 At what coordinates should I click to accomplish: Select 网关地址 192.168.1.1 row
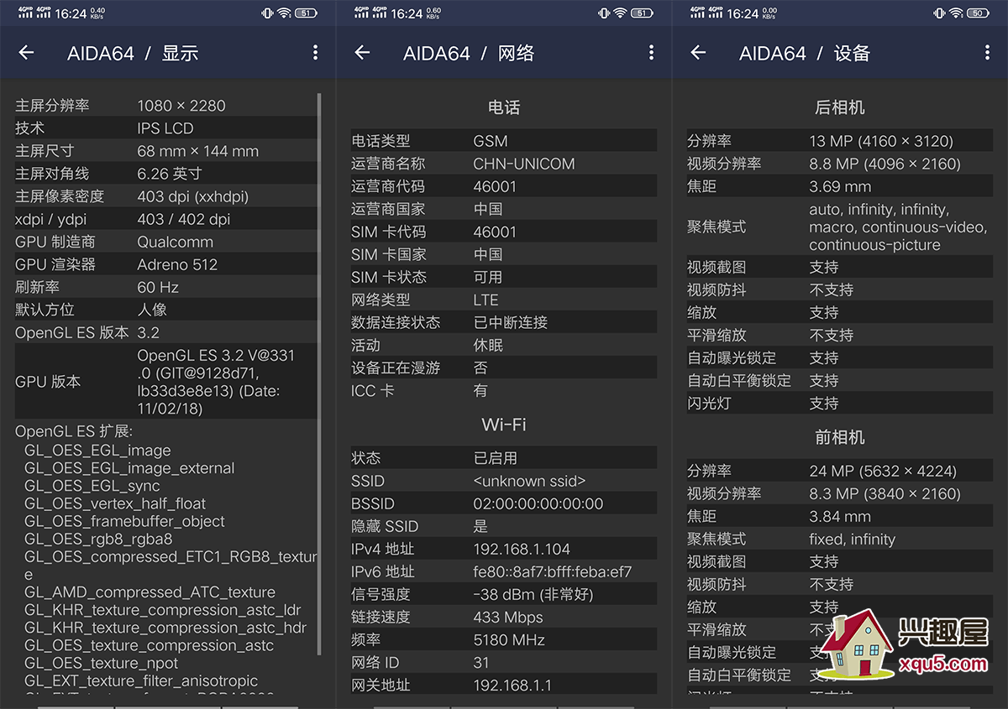[504, 685]
